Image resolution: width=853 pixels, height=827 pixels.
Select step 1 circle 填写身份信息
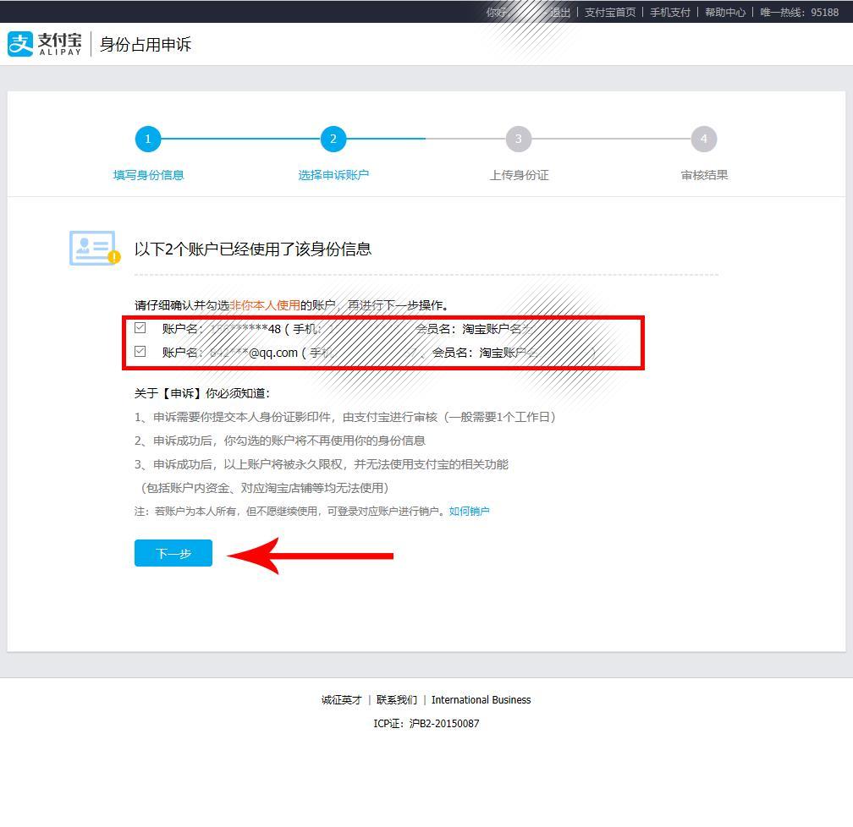click(x=148, y=140)
